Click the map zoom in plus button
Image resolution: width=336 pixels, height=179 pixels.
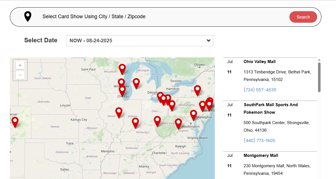(20, 66)
